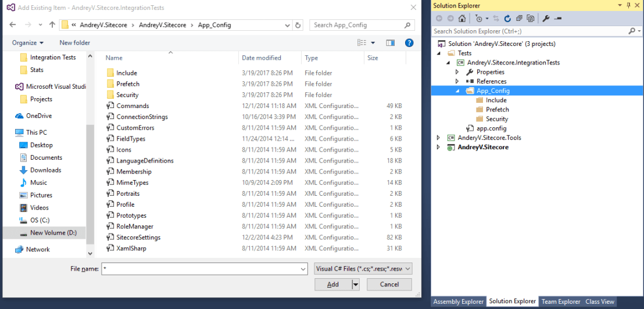This screenshot has width=644, height=309.
Task: Switch to the Assembly Explorer tab
Action: click(x=459, y=301)
